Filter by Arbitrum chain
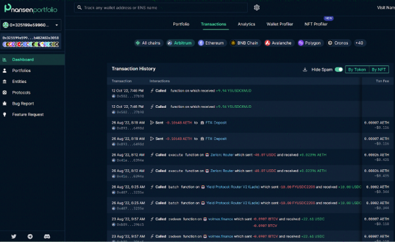The image size is (395, 242). 180,43
